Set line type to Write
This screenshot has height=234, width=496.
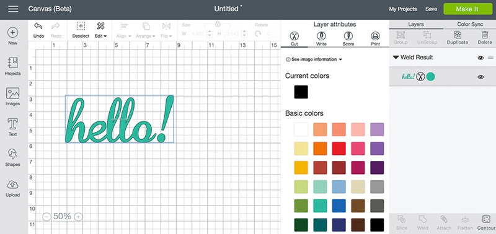[x=321, y=39]
